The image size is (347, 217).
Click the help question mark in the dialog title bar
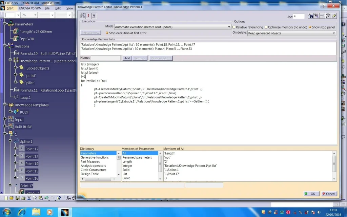coord(324,6)
